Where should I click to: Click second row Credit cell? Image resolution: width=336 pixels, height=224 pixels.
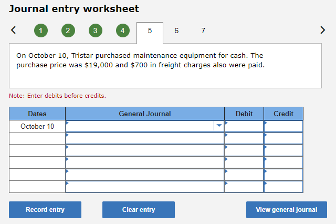coord(283,138)
